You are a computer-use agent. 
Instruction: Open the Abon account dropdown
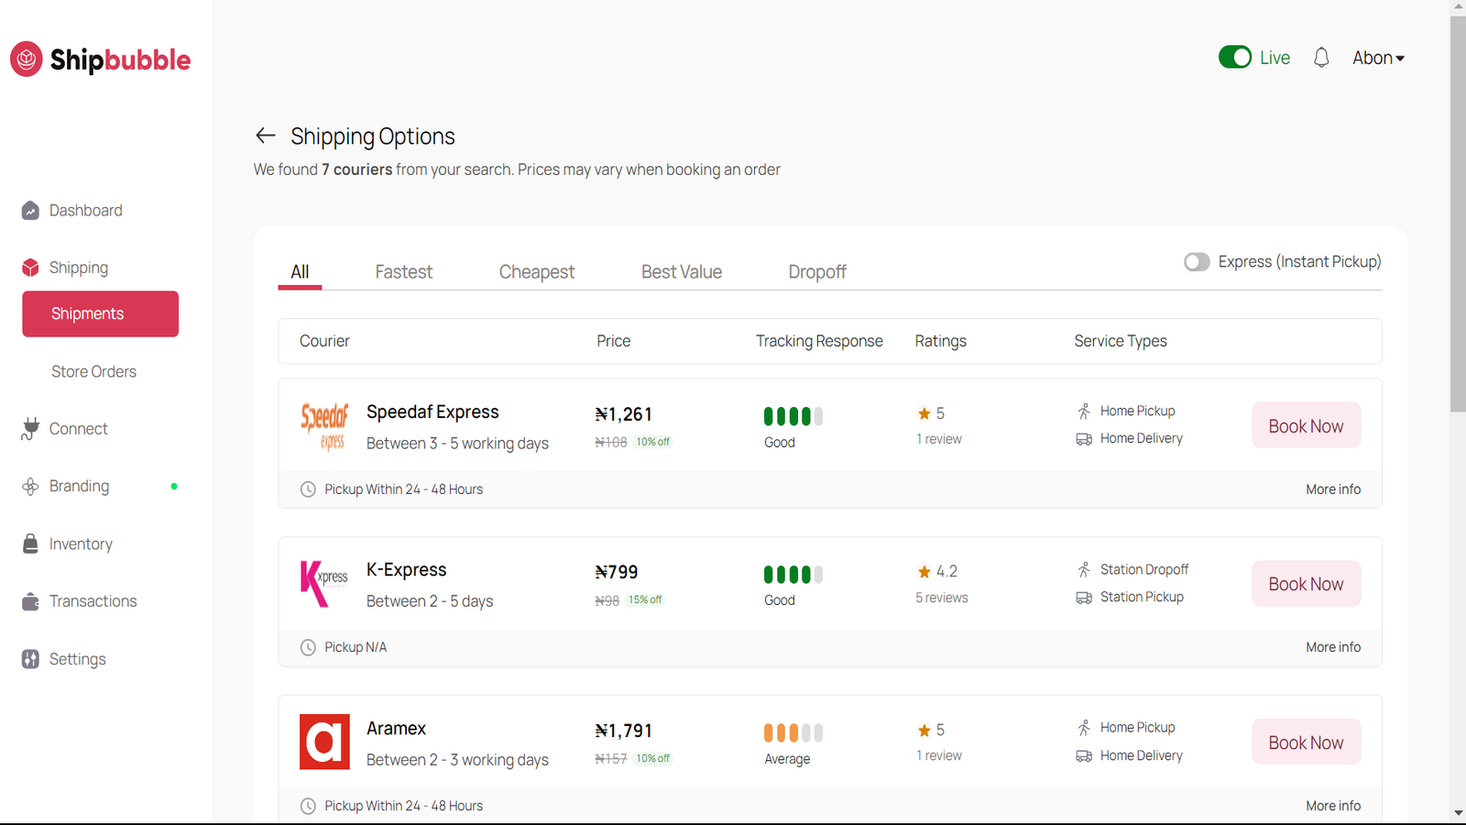coord(1378,58)
